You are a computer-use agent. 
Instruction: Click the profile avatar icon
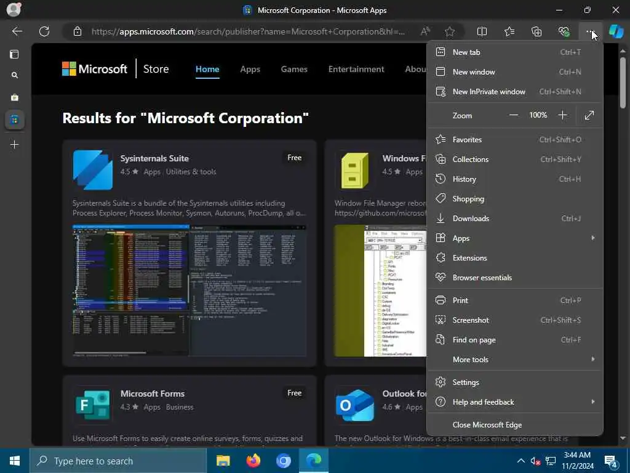(x=14, y=10)
